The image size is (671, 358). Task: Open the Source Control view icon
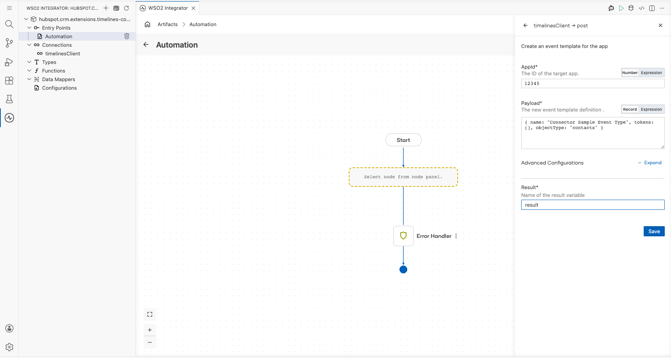pos(9,43)
